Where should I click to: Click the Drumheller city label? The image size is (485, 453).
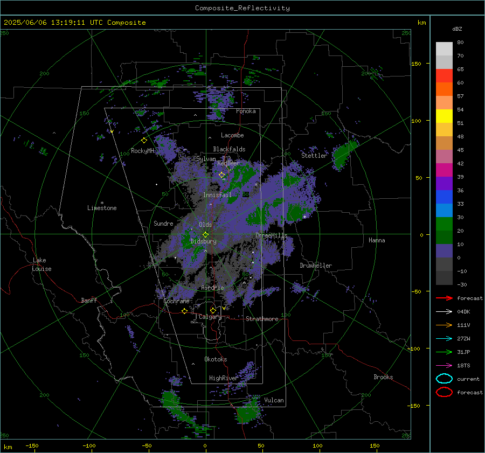(x=316, y=266)
